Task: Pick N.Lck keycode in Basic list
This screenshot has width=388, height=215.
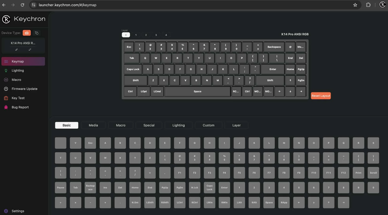Action: [x=195, y=188]
